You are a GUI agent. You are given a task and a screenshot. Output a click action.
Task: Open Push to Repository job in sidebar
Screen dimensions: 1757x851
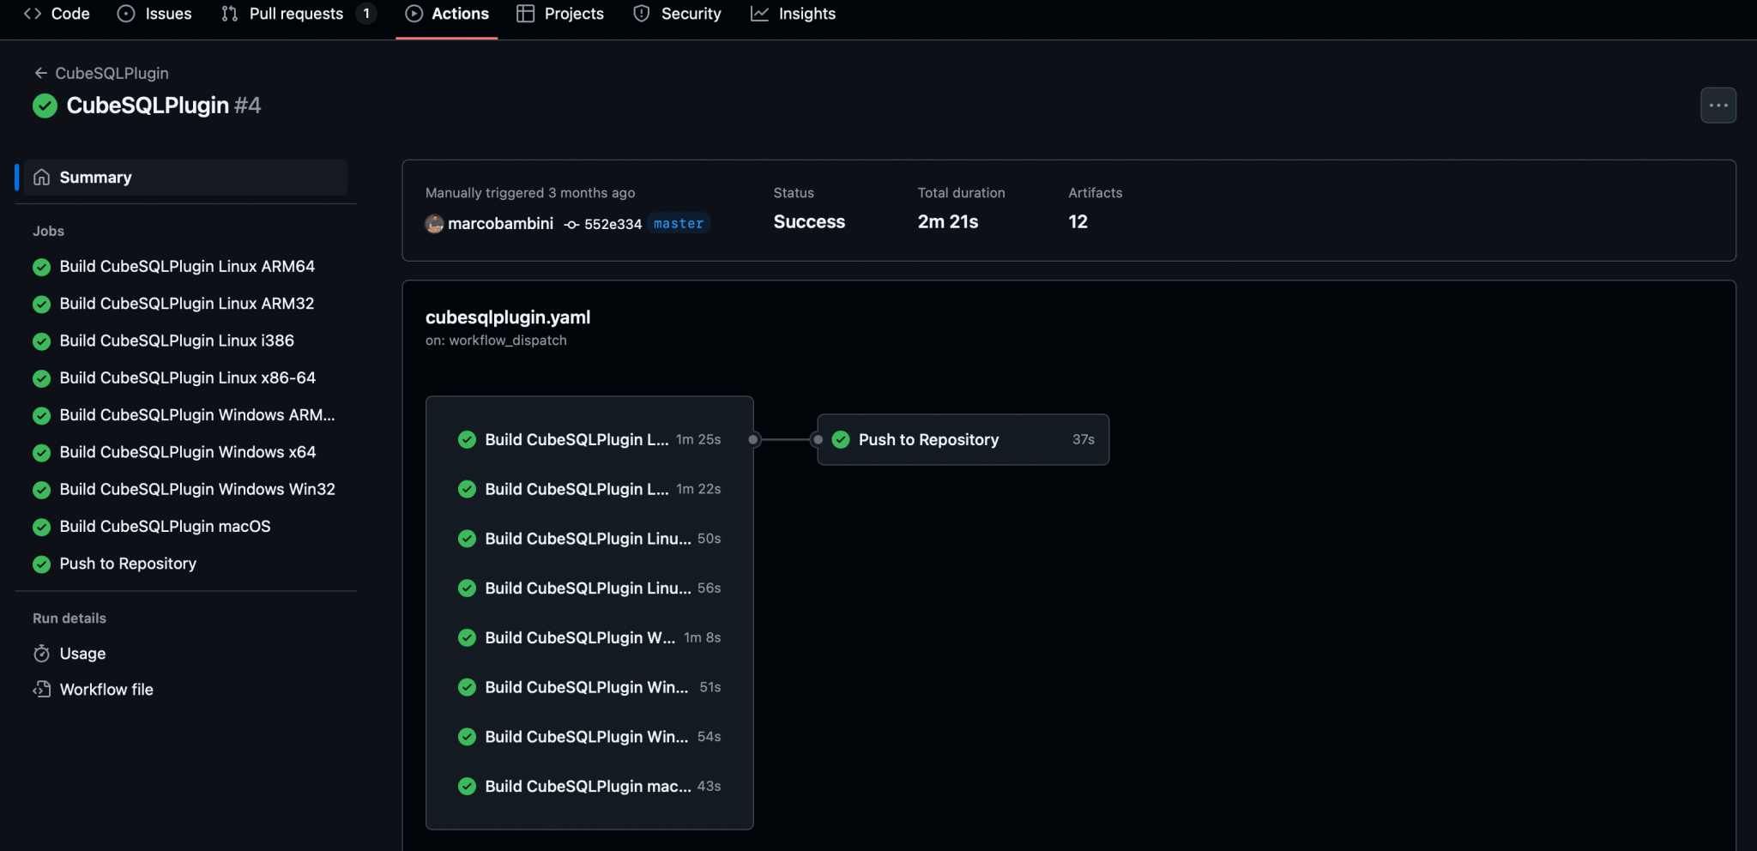pyautogui.click(x=128, y=564)
